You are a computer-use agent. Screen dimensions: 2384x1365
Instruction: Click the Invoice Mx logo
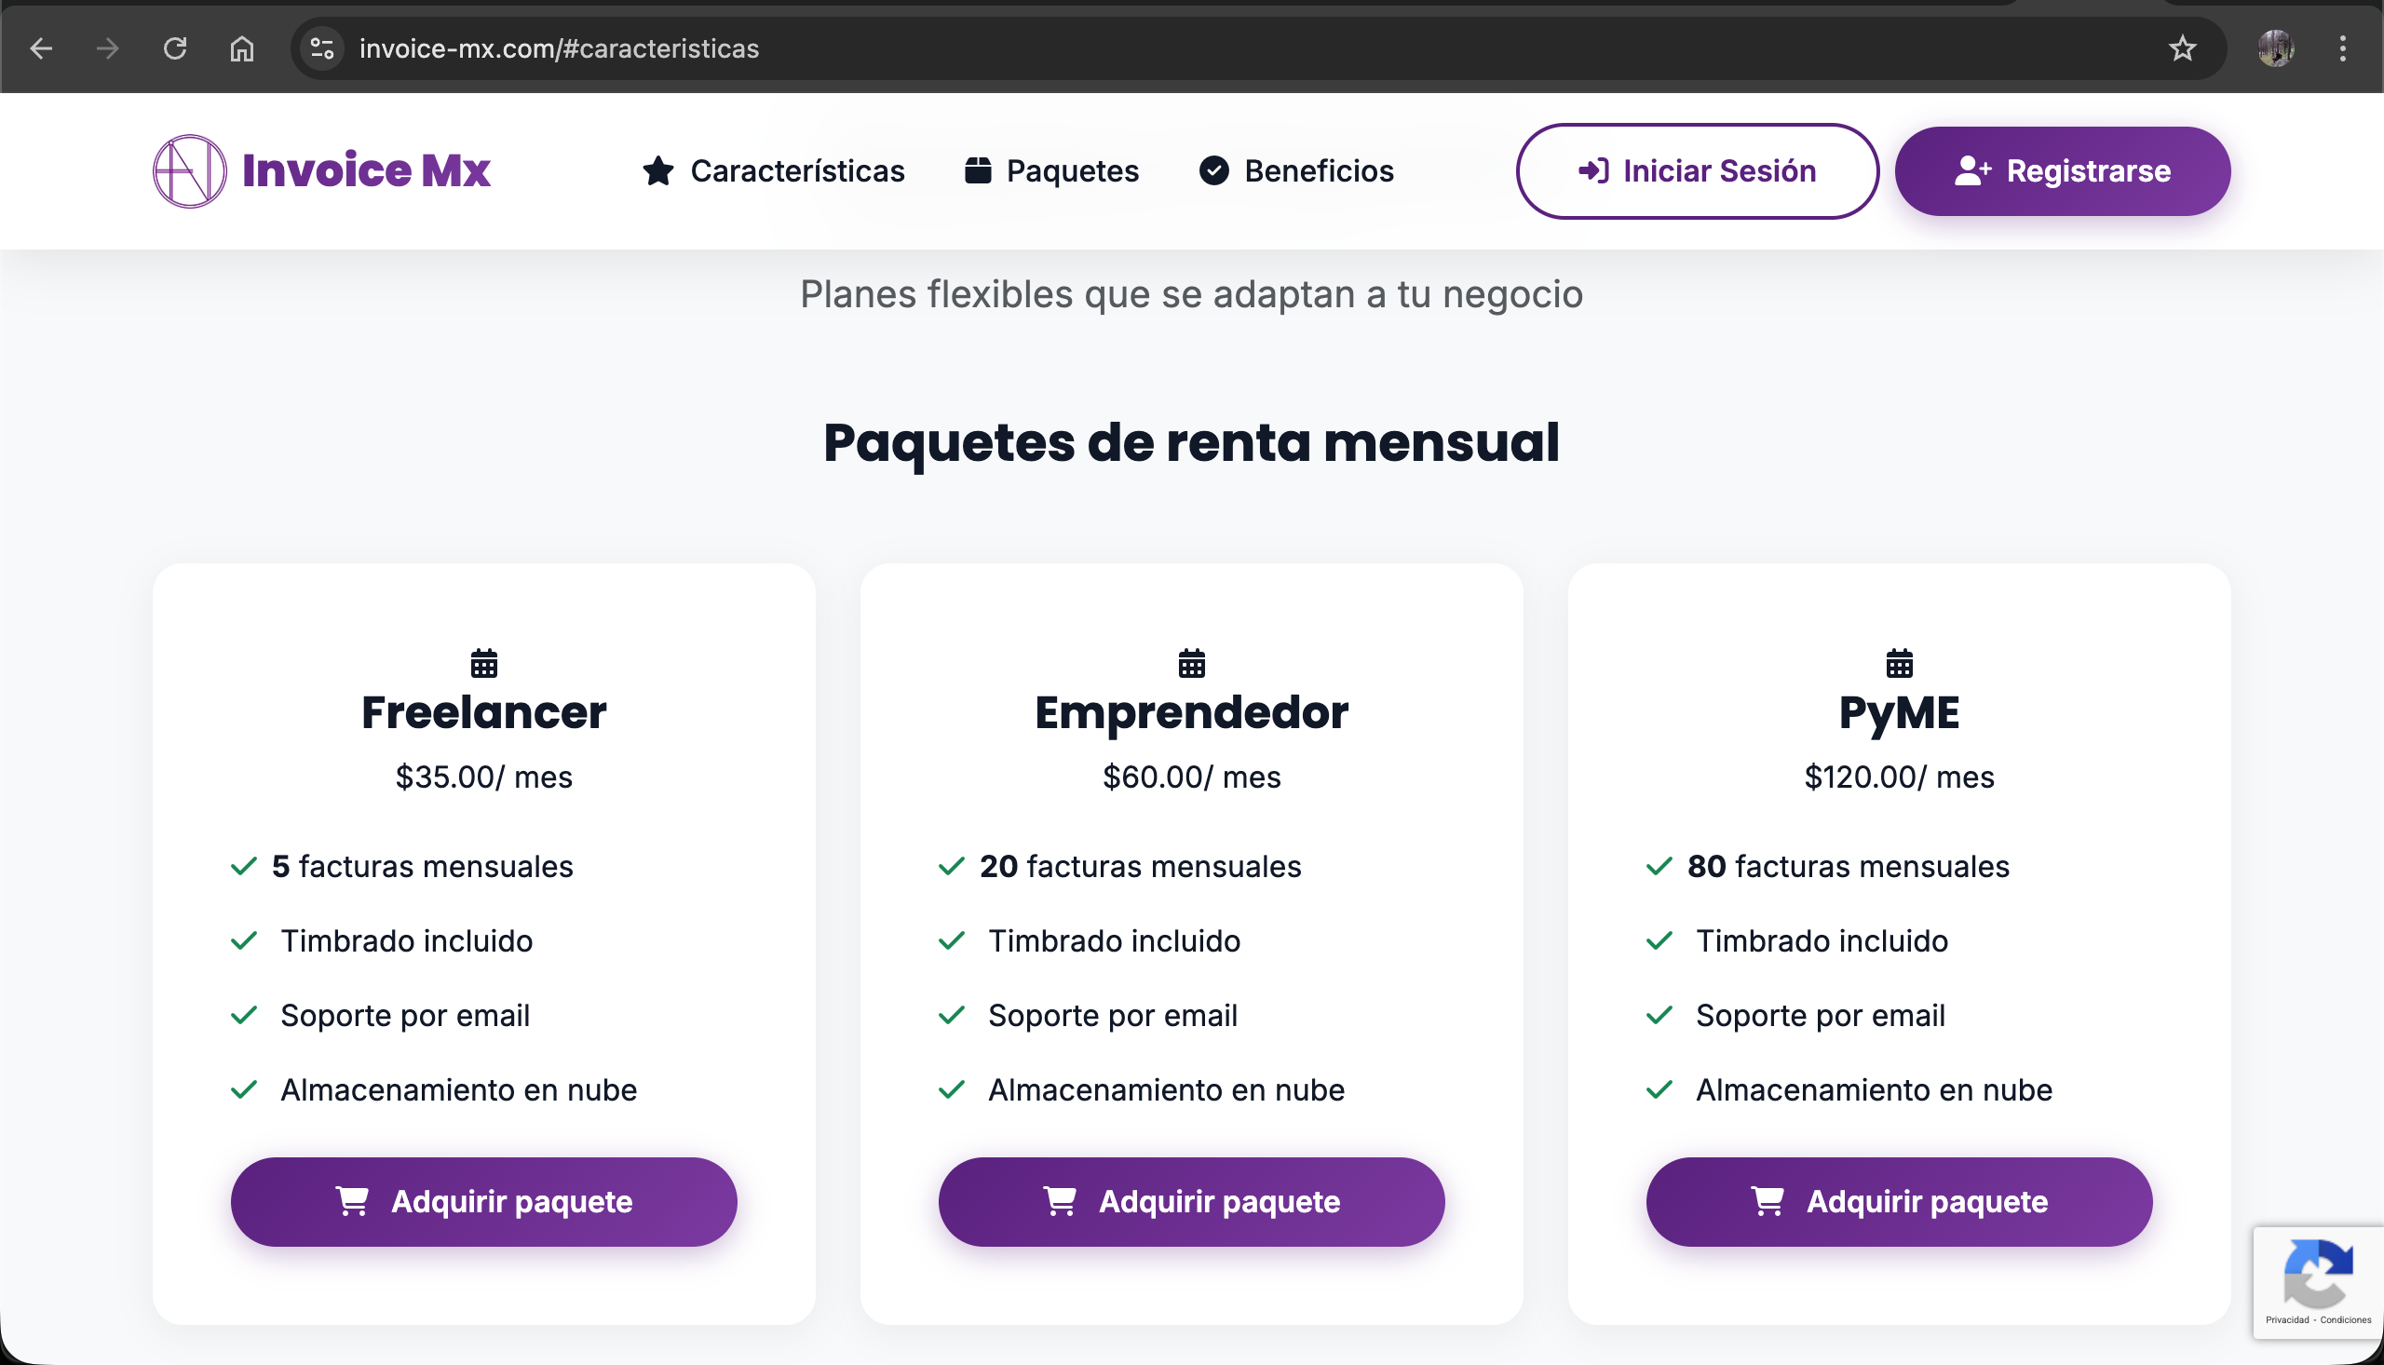tap(321, 170)
